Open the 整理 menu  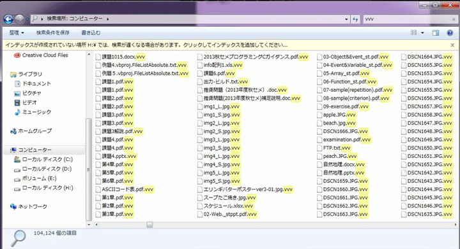(x=17, y=32)
